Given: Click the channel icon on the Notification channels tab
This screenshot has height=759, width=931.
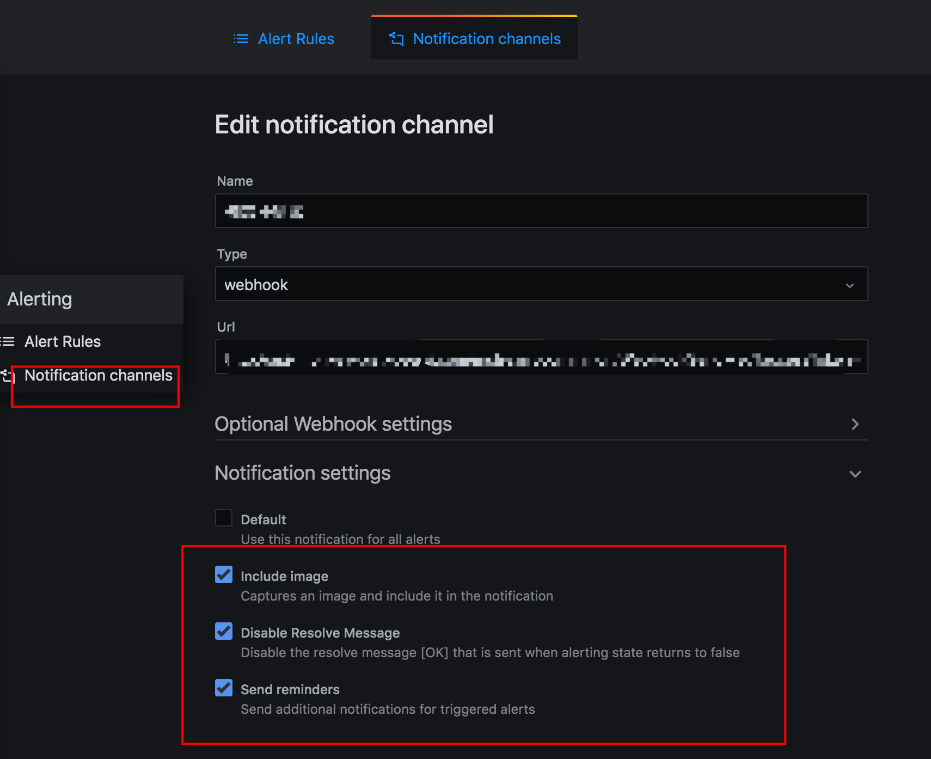Looking at the screenshot, I should click(x=396, y=39).
